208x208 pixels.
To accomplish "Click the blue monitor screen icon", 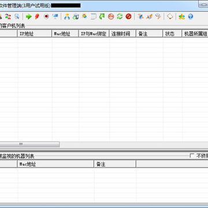I will 55,17.
